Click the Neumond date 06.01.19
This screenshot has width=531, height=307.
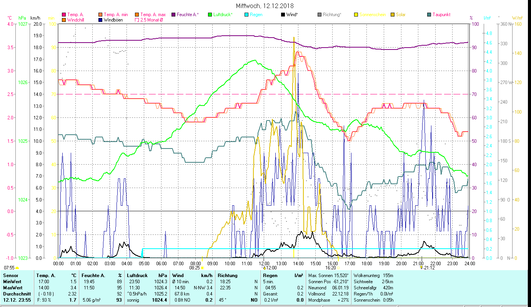coord(340,288)
